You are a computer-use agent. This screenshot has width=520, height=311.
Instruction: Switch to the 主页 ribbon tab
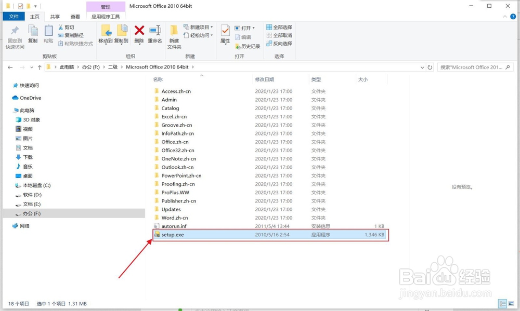click(x=34, y=17)
